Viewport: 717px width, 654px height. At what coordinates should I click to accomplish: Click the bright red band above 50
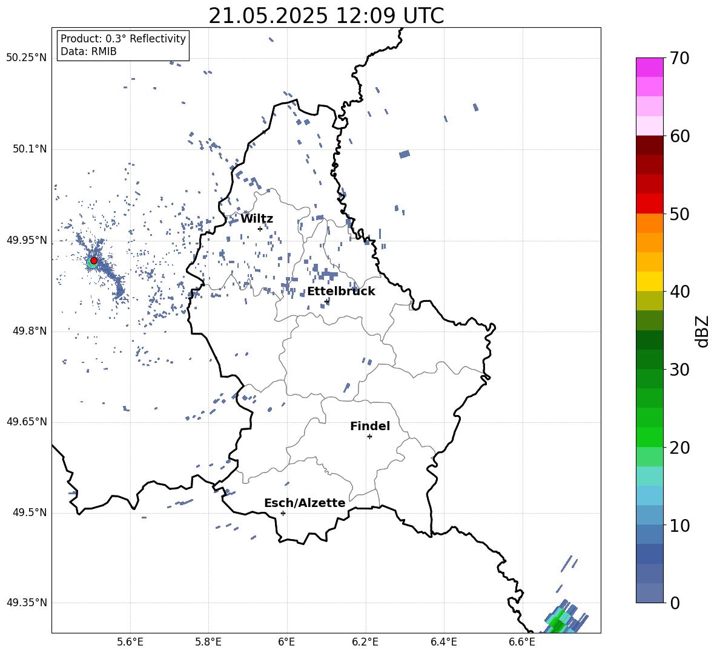pos(649,204)
